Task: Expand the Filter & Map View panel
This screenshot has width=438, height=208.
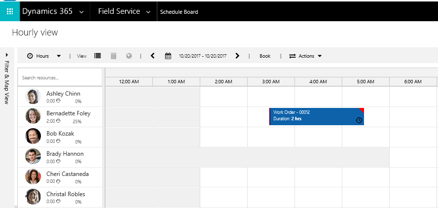Action: pyautogui.click(x=6, y=54)
